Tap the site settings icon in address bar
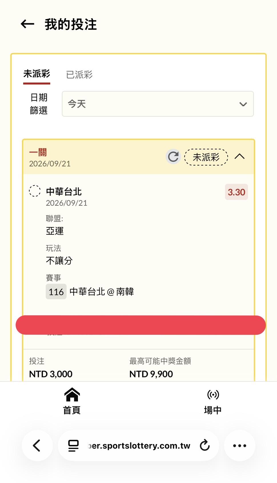The image size is (277, 483). click(73, 446)
